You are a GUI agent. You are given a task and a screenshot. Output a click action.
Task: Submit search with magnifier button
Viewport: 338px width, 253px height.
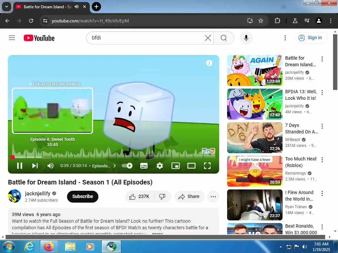224,38
